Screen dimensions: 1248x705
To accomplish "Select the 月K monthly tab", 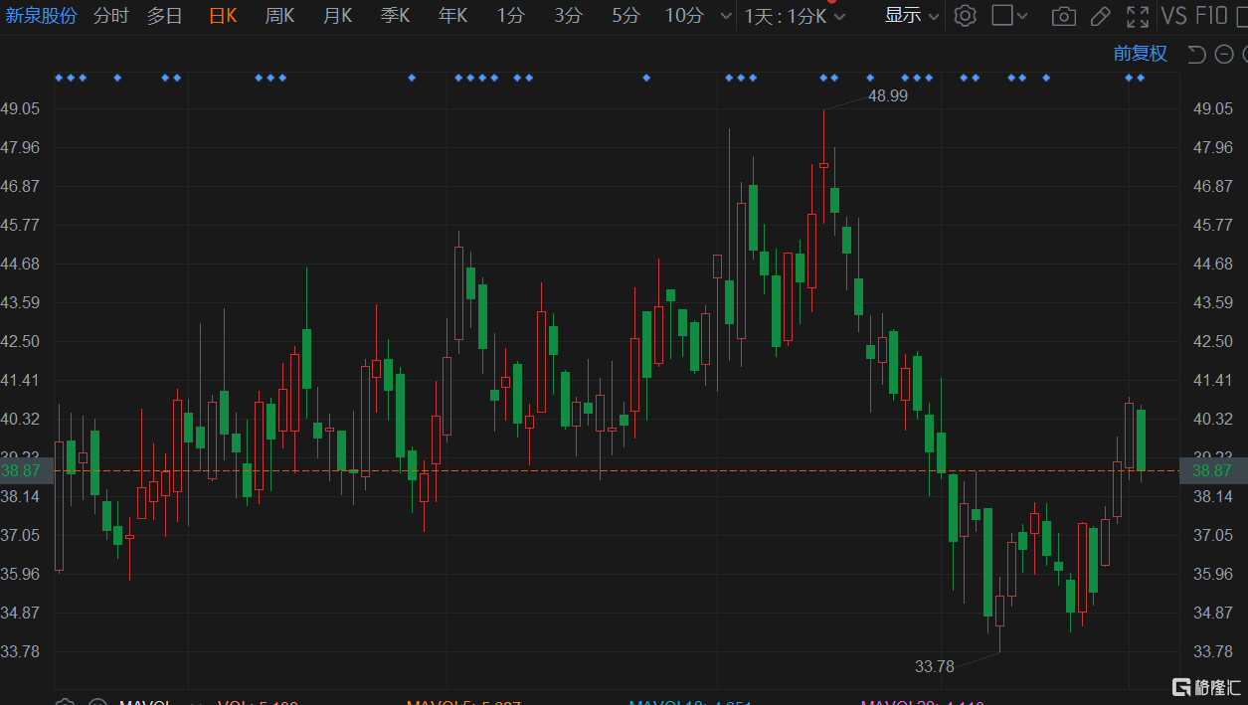I will pos(338,16).
